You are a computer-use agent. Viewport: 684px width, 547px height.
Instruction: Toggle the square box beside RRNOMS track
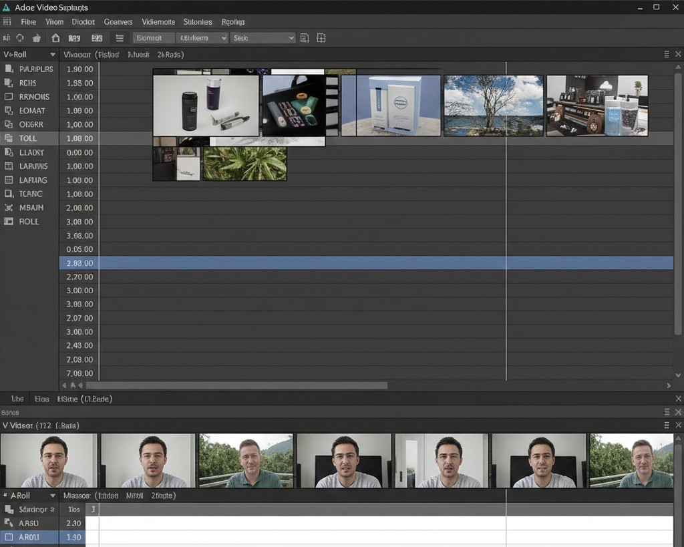coord(9,97)
